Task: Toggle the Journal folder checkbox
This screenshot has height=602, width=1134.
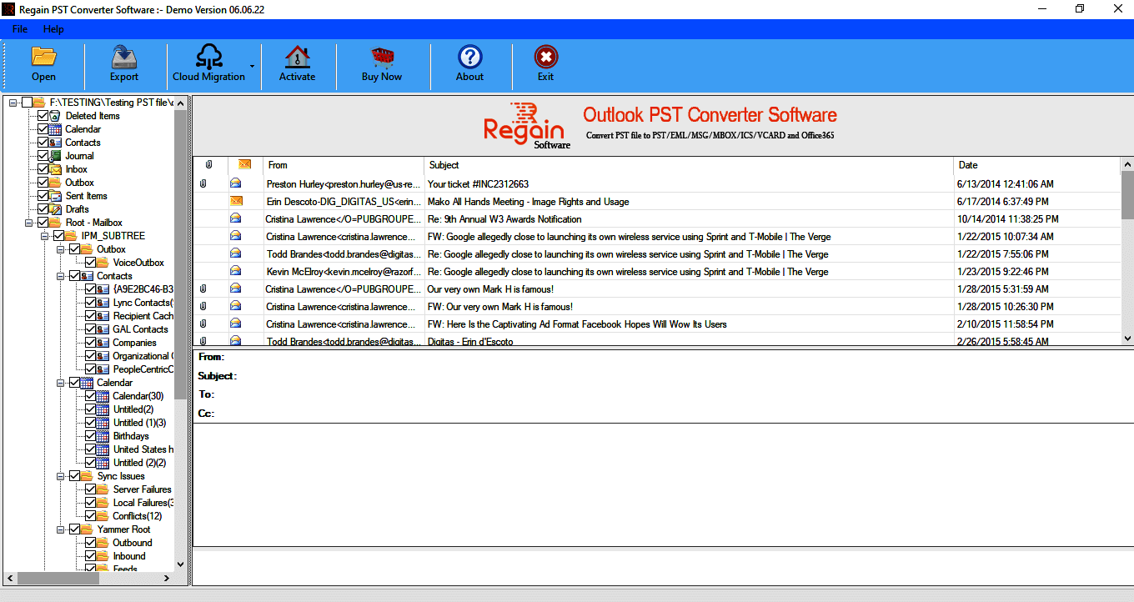Action: coord(43,156)
